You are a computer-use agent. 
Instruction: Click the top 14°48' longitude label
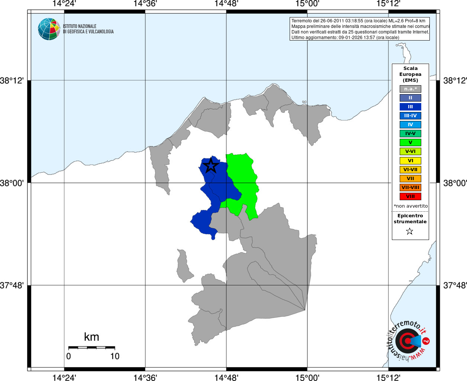click(x=226, y=4)
